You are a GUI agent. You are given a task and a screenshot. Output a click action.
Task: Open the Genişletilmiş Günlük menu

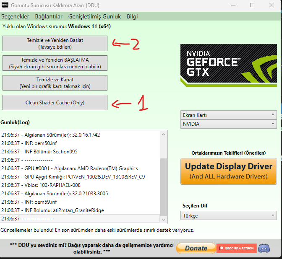click(94, 16)
